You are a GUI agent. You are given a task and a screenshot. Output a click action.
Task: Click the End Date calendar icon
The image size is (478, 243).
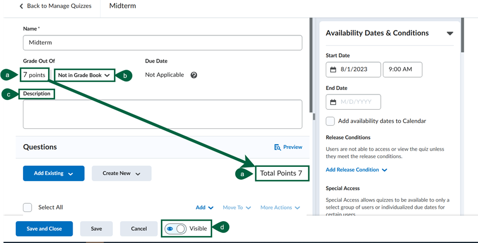pos(333,102)
